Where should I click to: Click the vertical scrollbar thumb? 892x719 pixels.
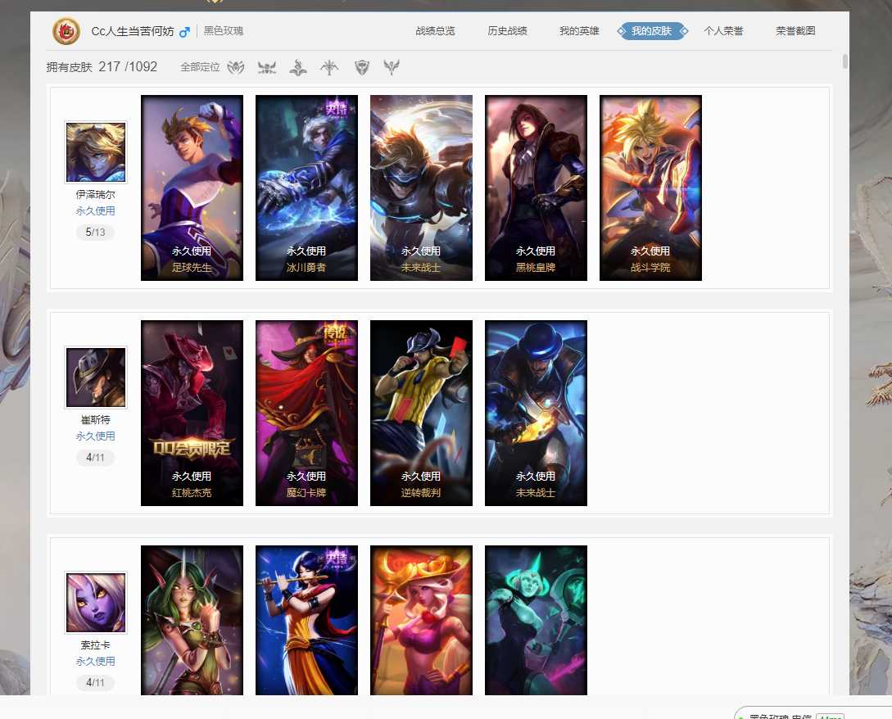(844, 61)
